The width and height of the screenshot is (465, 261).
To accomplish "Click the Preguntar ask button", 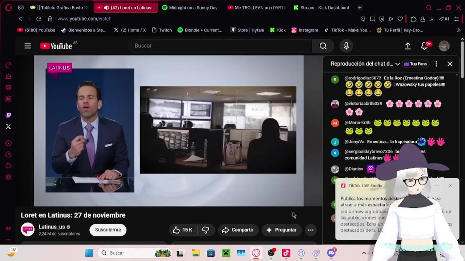I will tap(281, 230).
